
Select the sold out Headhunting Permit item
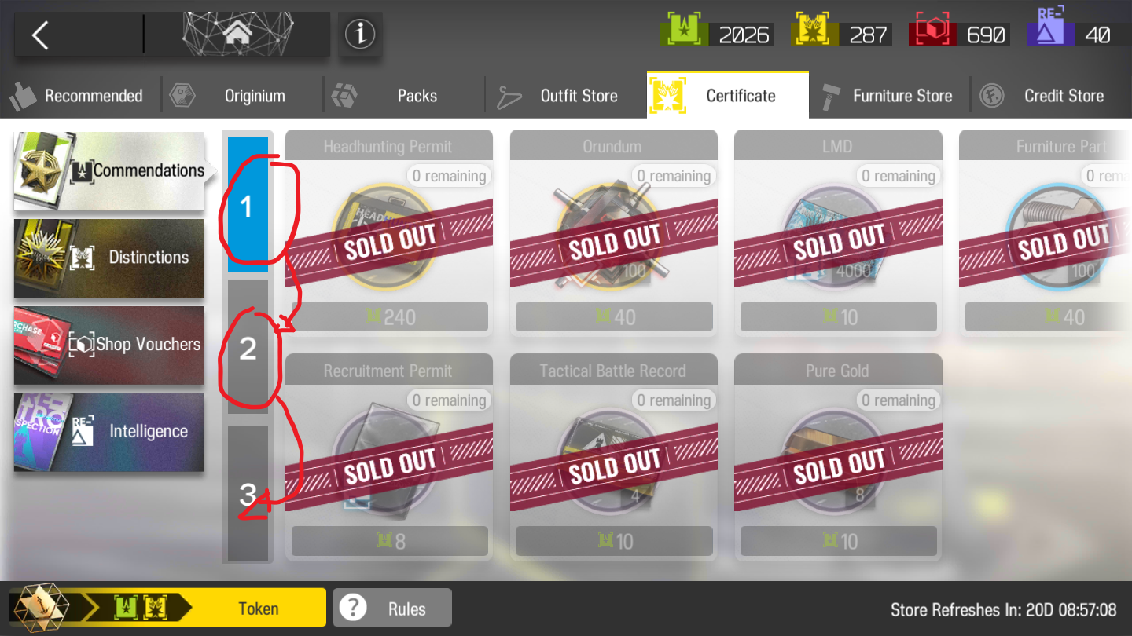pyautogui.click(x=389, y=232)
